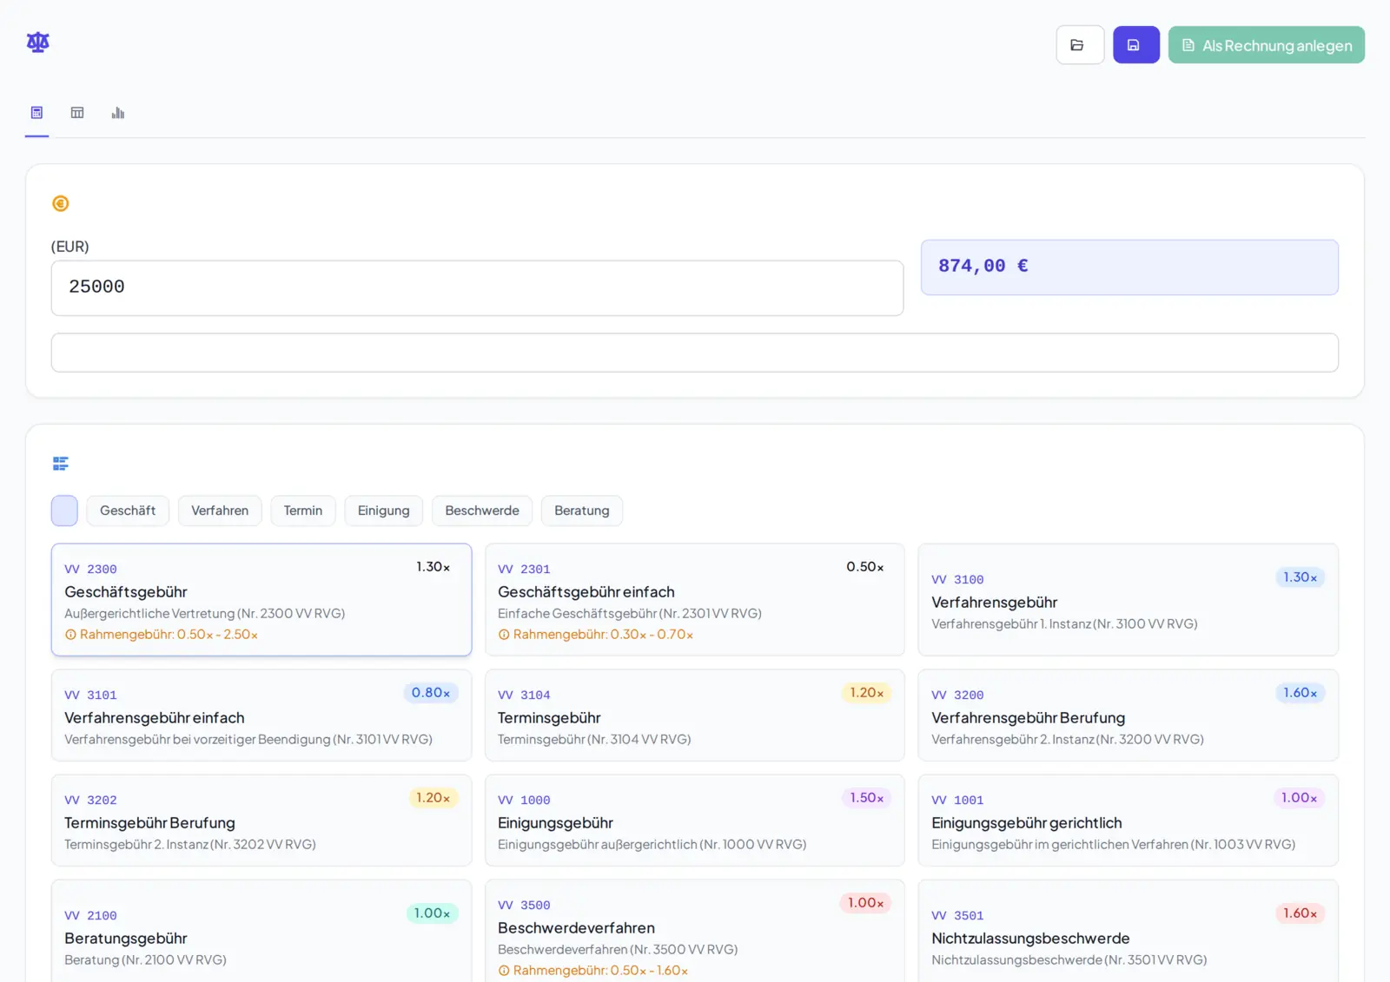Screen dimensions: 1390x982
Task: Click 'Rahmengebühr: 0.50× - 1.60×' note
Action: (600, 971)
